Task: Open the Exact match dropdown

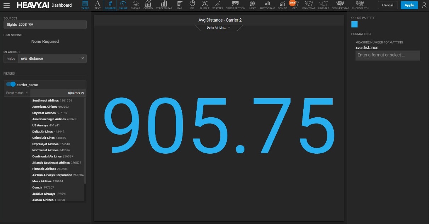Action: pos(17,93)
